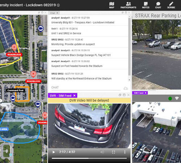The image size is (181, 163).
Task: Click the chat scrollbar thumb
Action: tap(129, 46)
